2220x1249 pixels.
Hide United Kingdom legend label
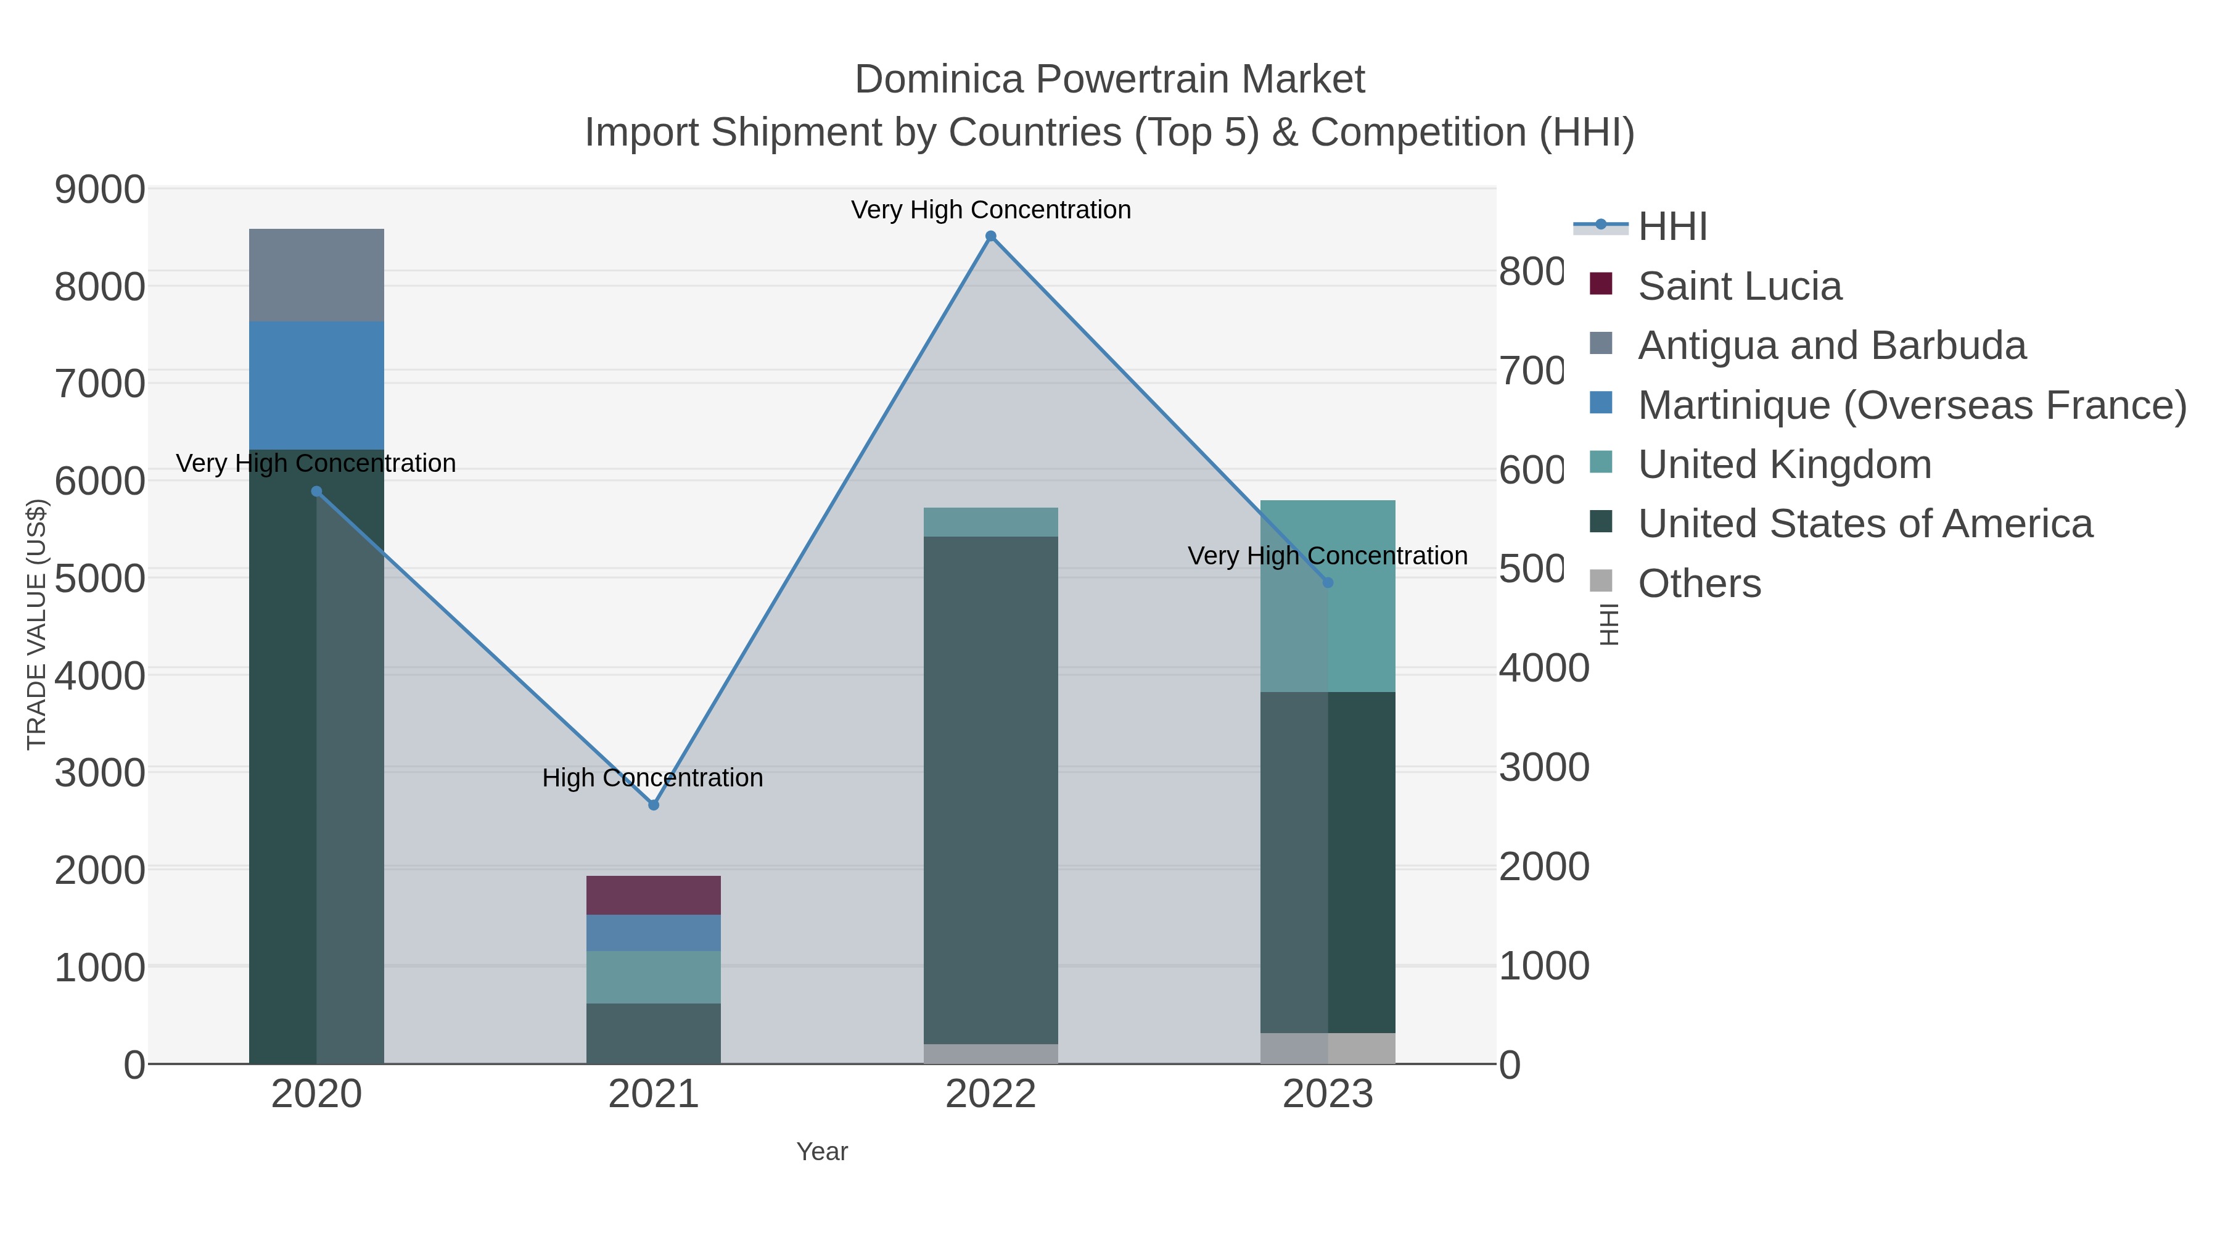[x=1785, y=464]
